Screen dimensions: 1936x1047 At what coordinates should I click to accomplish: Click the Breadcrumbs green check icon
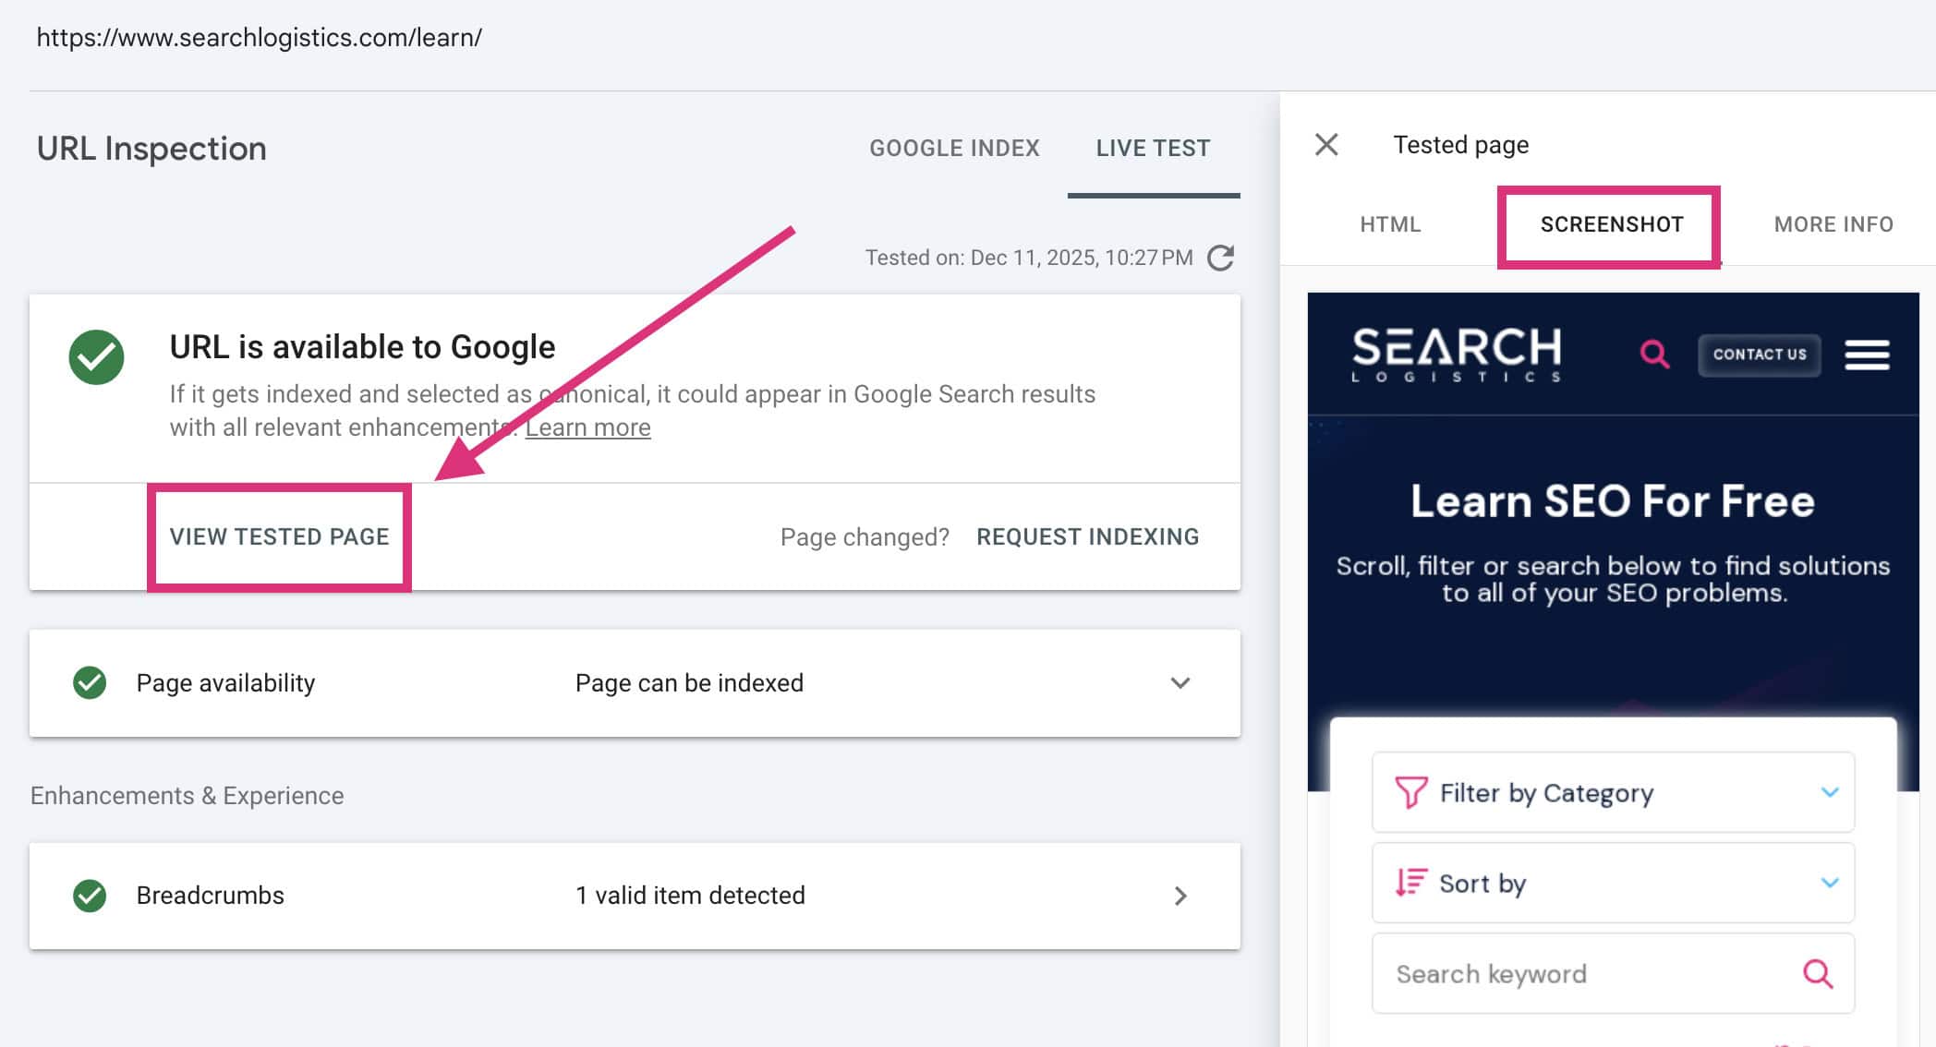coord(91,895)
